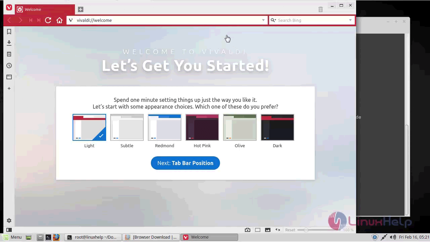430x242 pixels.
Task: Capture page with camera icon
Action: [x=248, y=230]
